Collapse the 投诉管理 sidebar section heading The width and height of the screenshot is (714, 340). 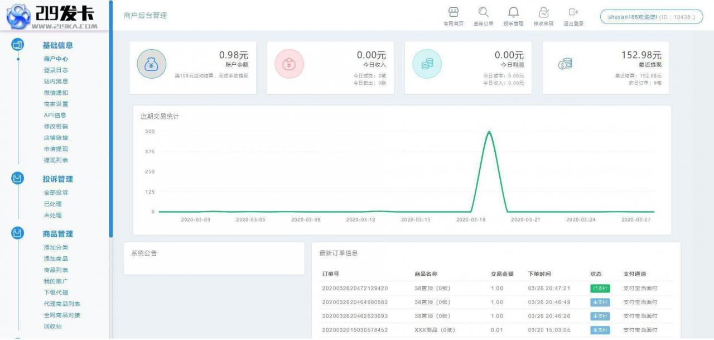[x=58, y=179]
